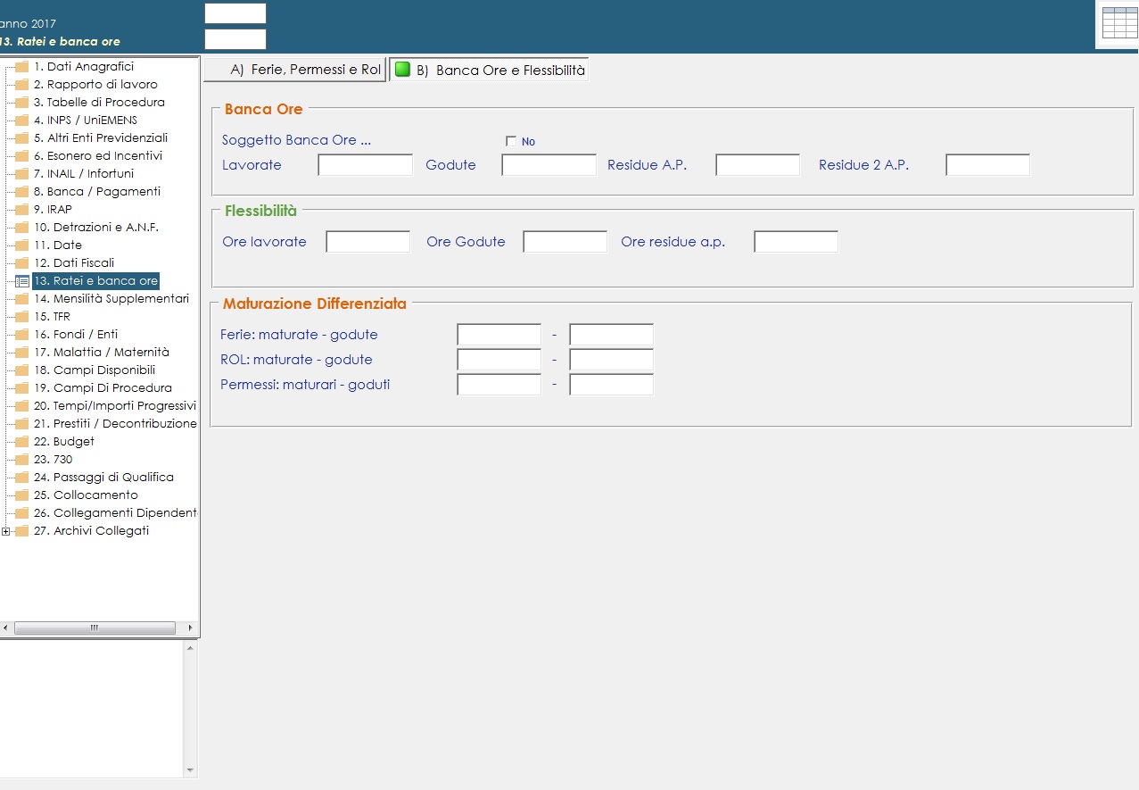Click the table grid icon in top-right corner
1139x790 pixels.
(1119, 23)
